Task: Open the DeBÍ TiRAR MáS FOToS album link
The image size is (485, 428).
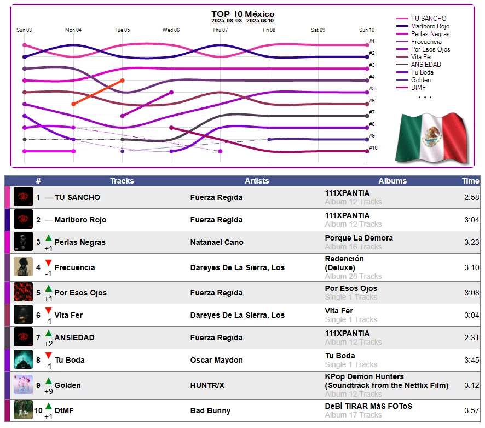Action: coord(368,406)
